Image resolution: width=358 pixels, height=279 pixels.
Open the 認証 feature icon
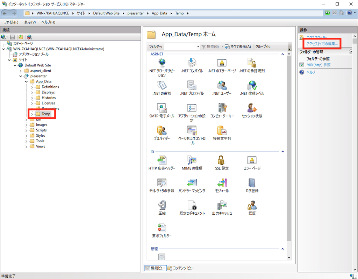point(252,205)
